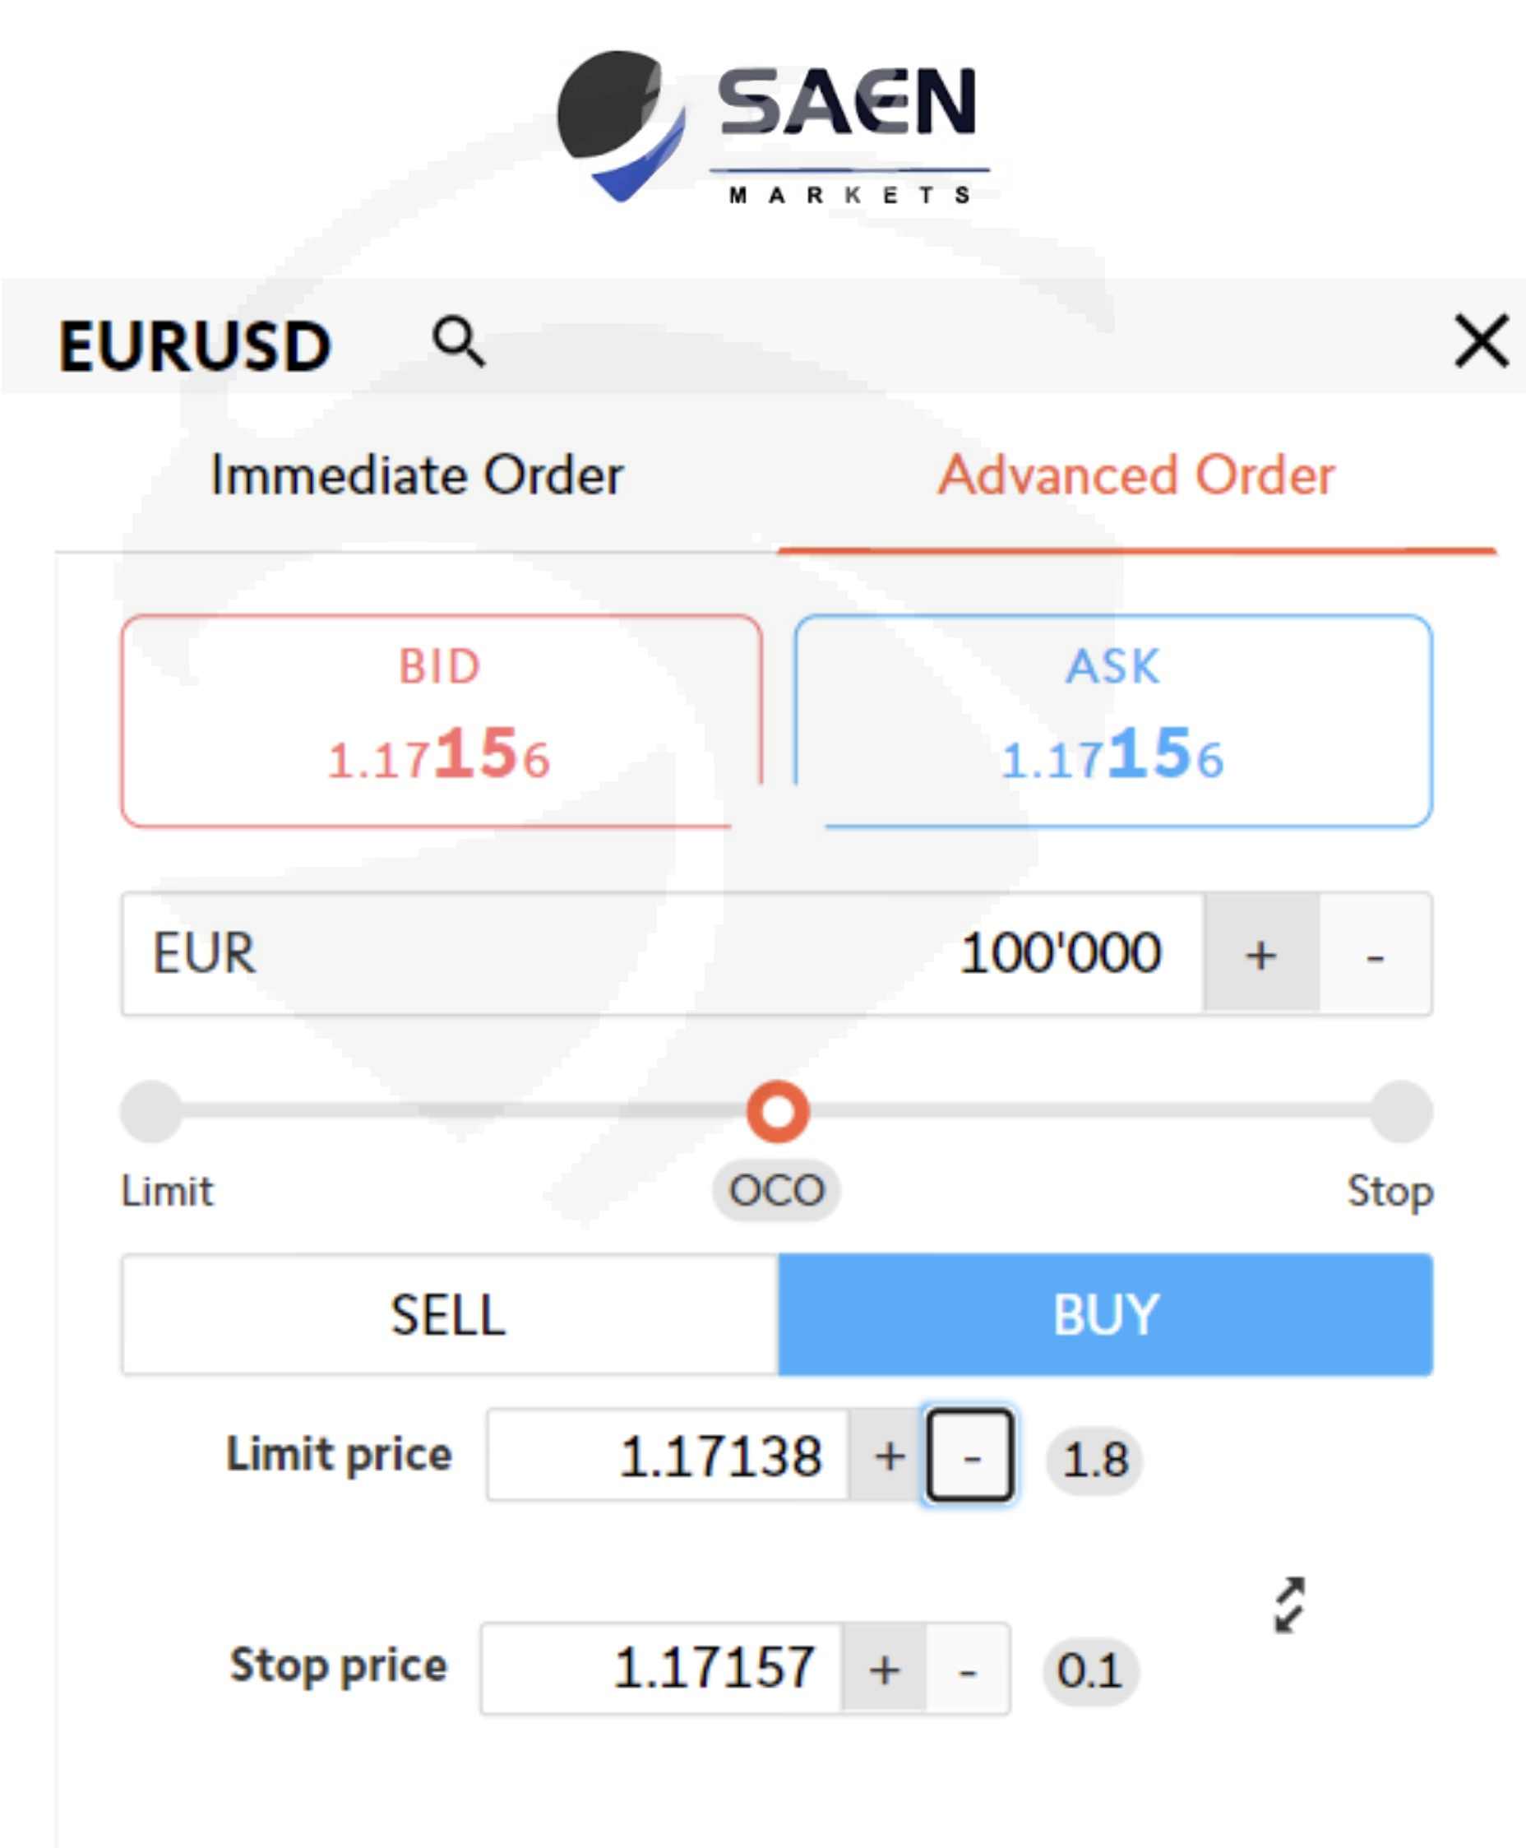Decrease the Limit price with minus
1526x1848 pixels.
click(970, 1455)
